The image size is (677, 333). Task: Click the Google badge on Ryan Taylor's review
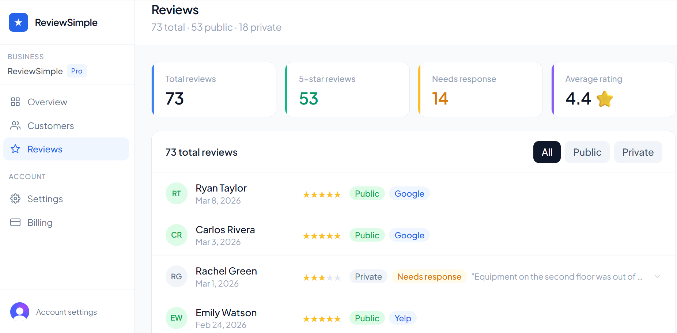(409, 193)
